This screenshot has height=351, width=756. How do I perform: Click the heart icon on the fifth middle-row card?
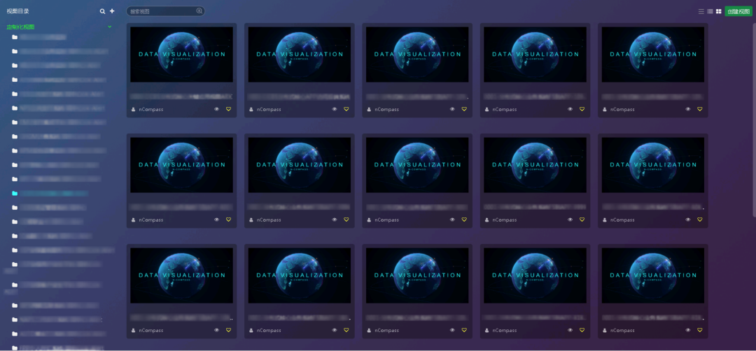tap(699, 220)
